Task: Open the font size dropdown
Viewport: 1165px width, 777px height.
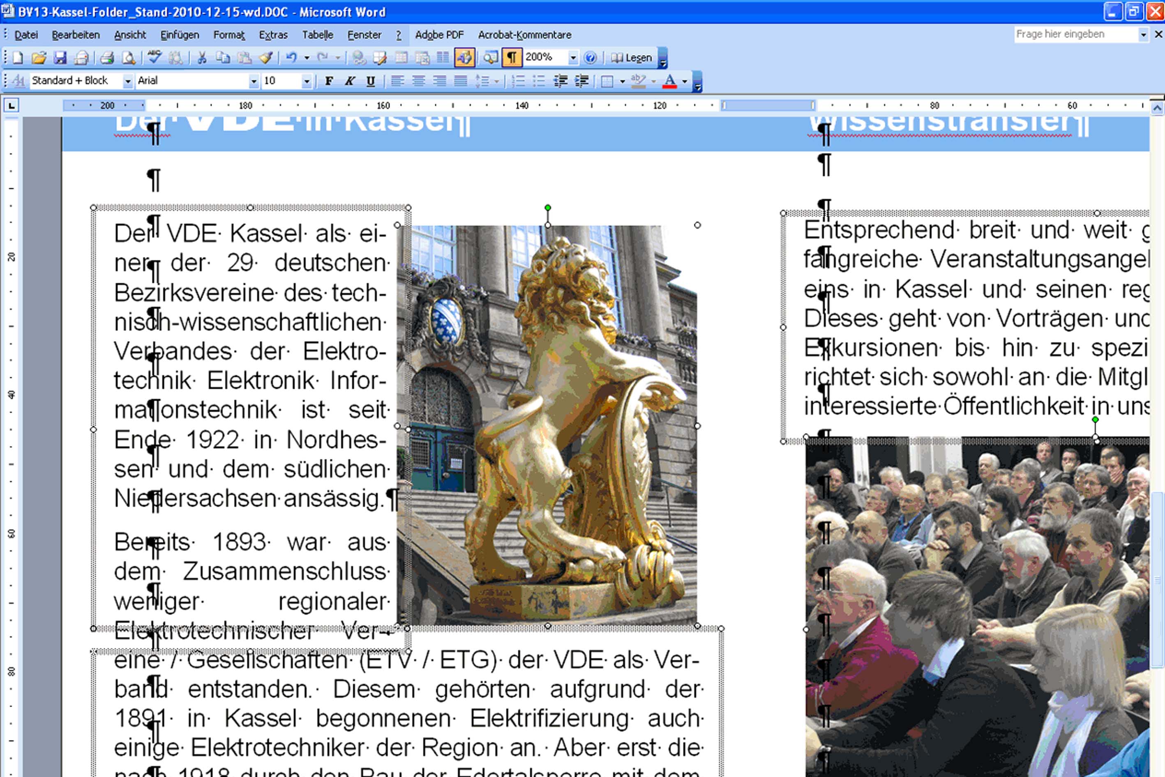Action: coord(307,81)
